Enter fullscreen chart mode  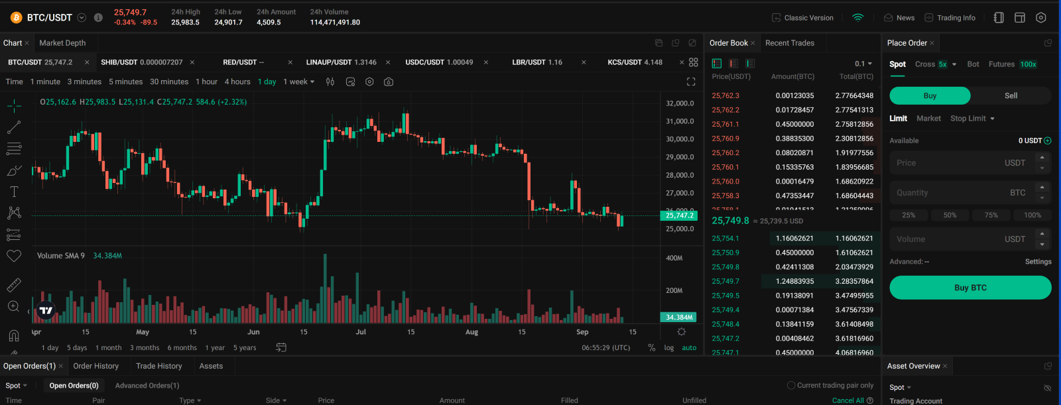point(691,82)
